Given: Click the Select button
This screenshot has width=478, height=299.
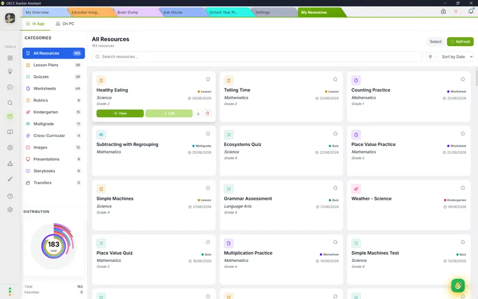Looking at the screenshot, I should coord(436,42).
